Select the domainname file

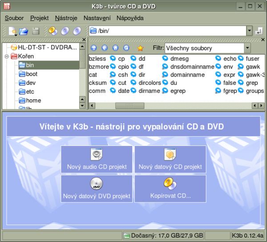coord(183,75)
